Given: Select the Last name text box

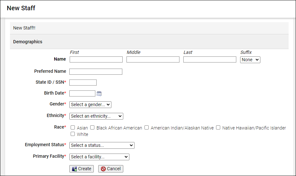Looking at the screenshot, I should click(x=210, y=60).
